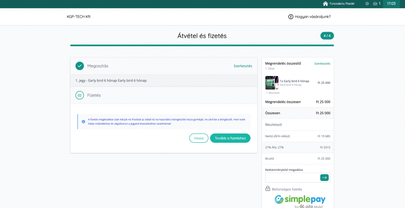Expand the Részletek item details
Screen dimensions: 405x208
pos(273,93)
